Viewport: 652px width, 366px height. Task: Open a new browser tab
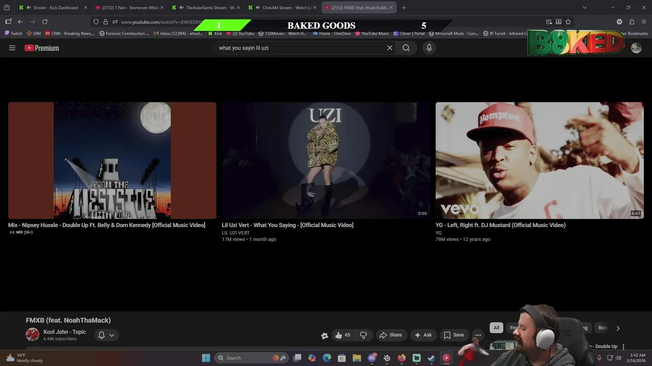tap(404, 8)
